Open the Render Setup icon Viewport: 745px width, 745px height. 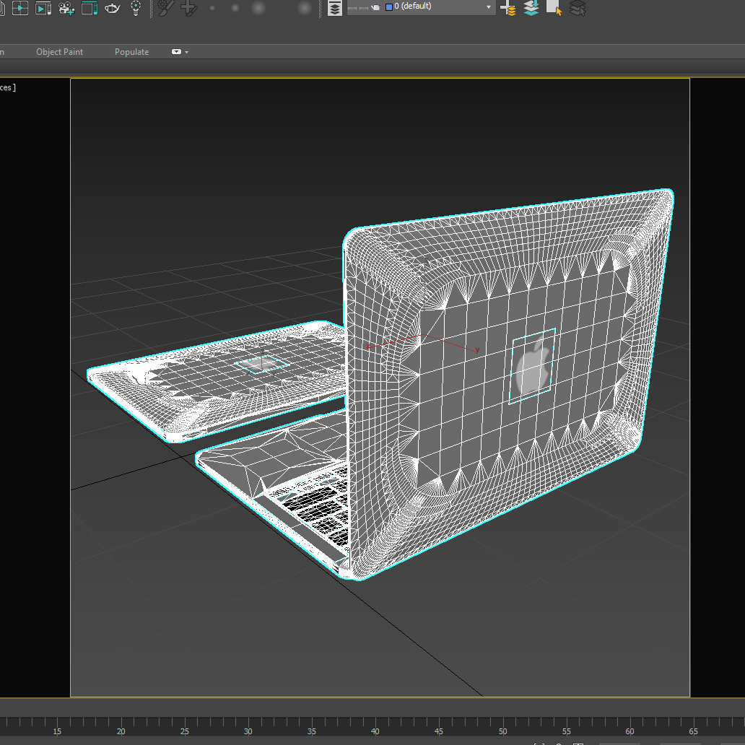20,8
